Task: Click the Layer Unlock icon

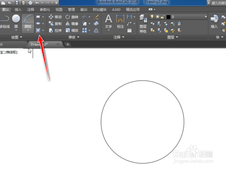Action: (x=173, y=31)
